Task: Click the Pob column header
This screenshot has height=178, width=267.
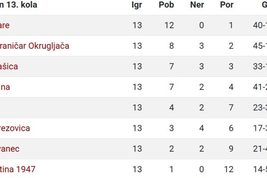Action: coord(166,4)
